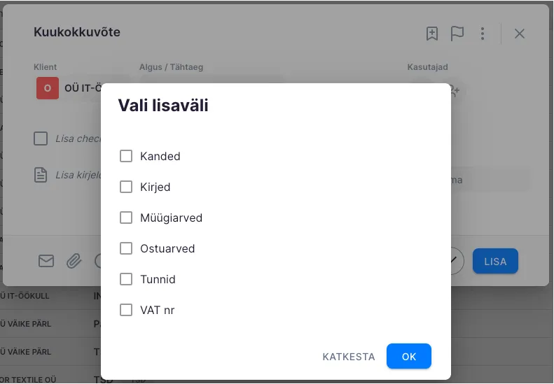This screenshot has width=554, height=384.
Task: Click the Kuukokkuvõte title text
Action: (x=77, y=32)
